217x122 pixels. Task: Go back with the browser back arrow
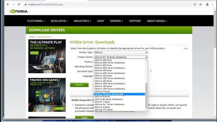click(8, 4)
